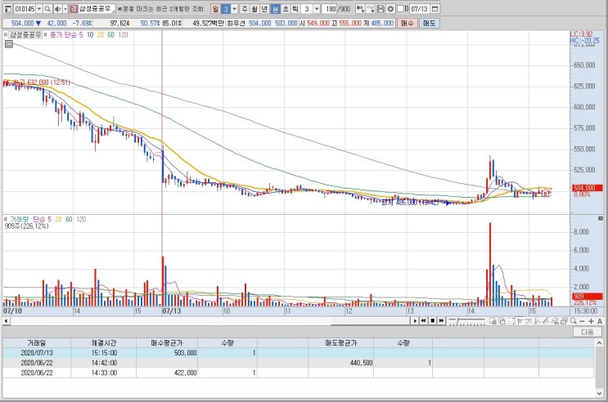
Task: Expand the stock code 010145 dropdown
Action: 39,8
